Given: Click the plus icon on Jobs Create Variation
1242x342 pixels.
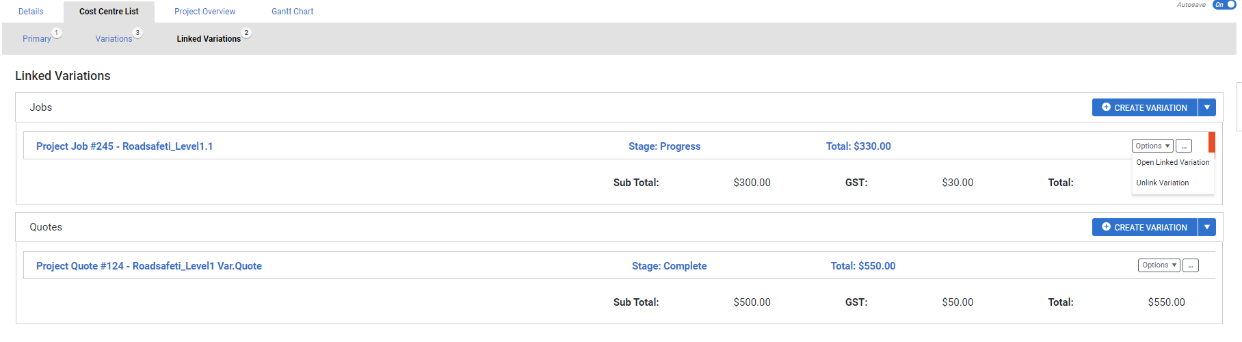Looking at the screenshot, I should click(x=1106, y=107).
